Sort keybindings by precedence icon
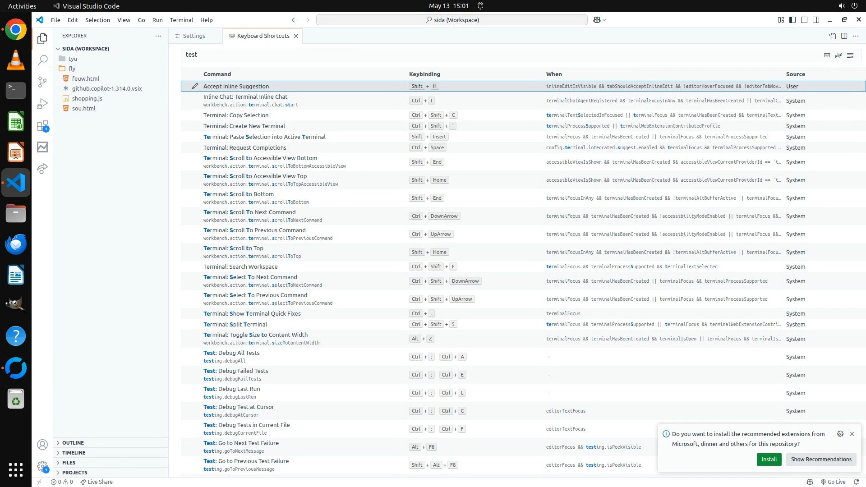The width and height of the screenshot is (866, 487). click(x=838, y=55)
